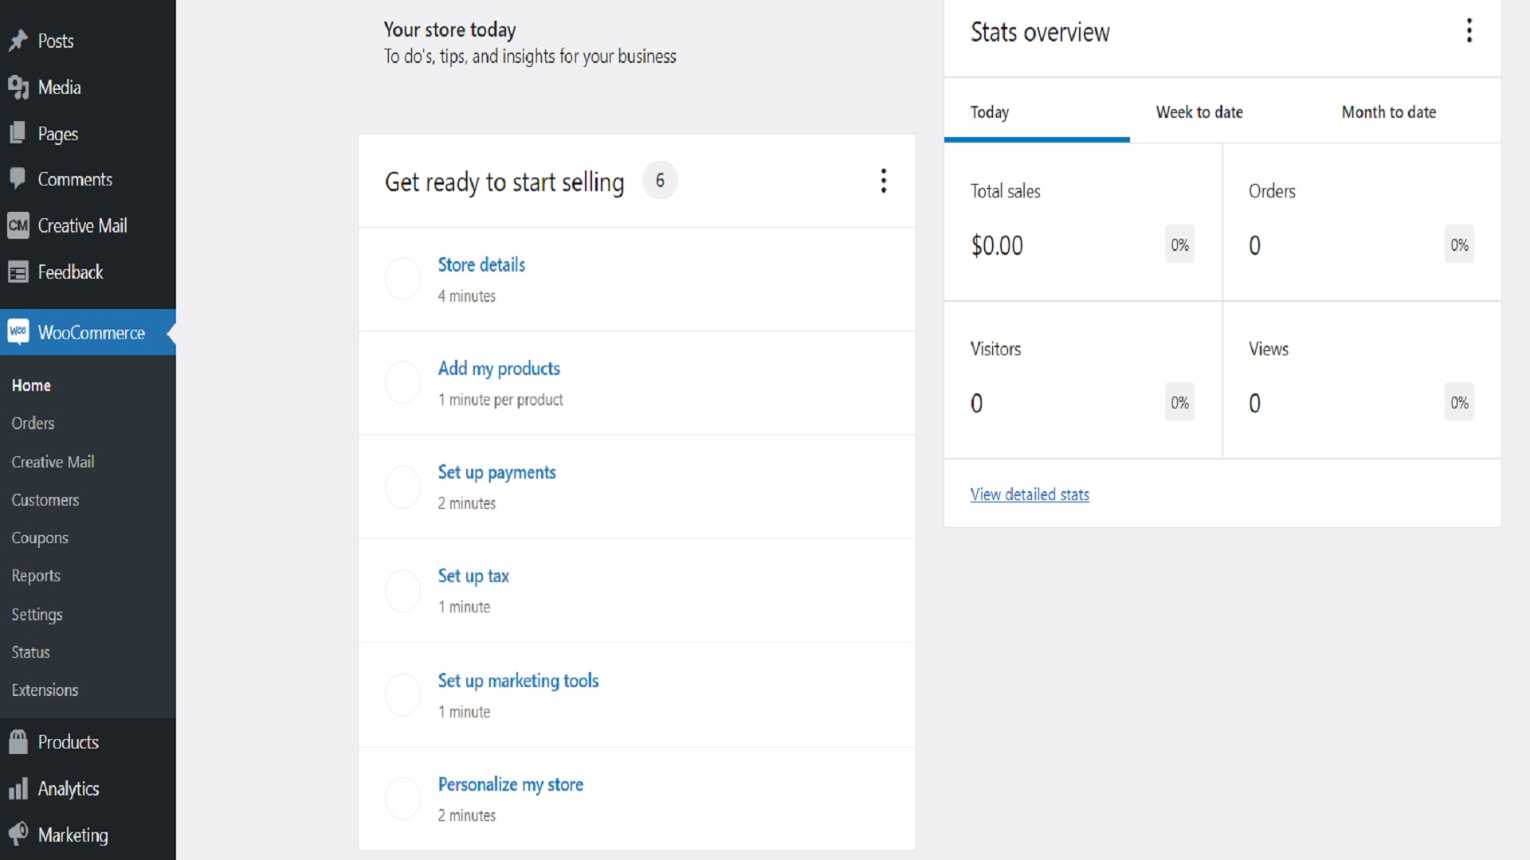Open the Posts menu
The height and width of the screenshot is (860, 1530).
point(56,41)
